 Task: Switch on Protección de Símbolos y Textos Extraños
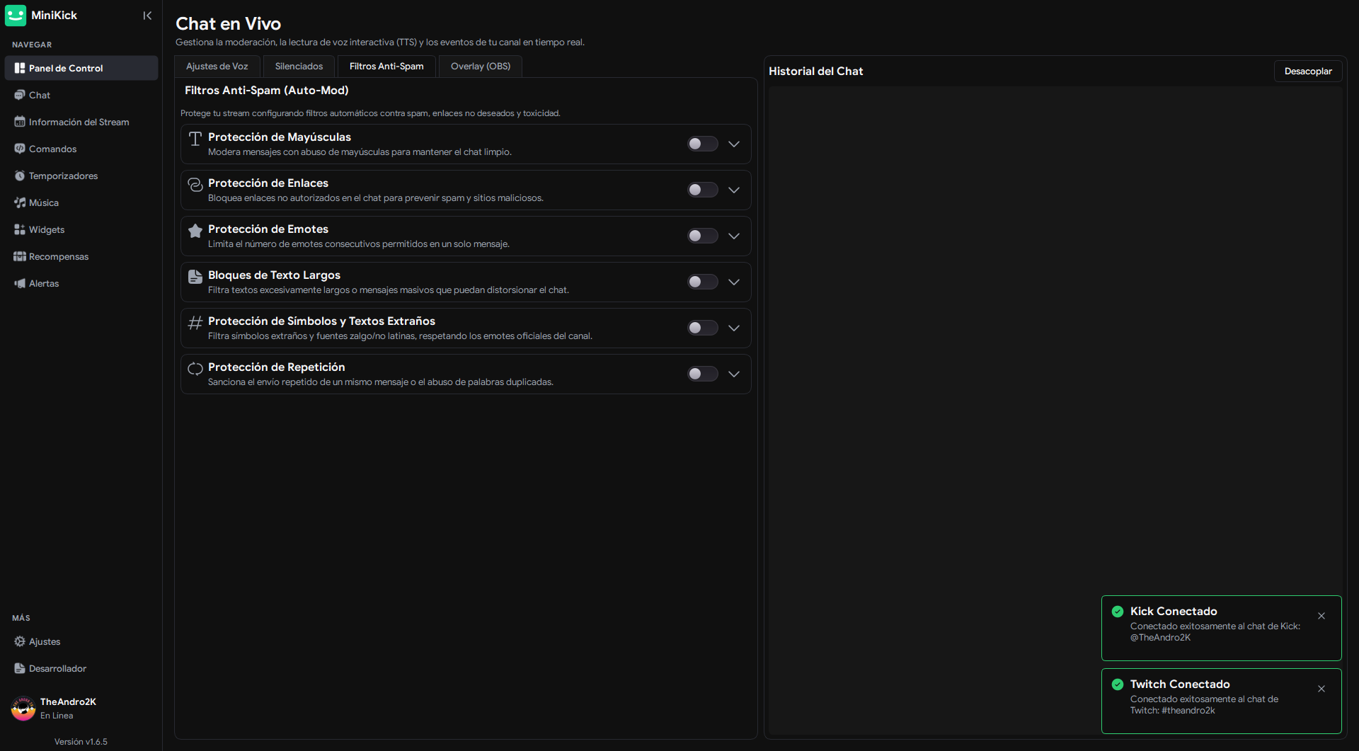coord(703,328)
